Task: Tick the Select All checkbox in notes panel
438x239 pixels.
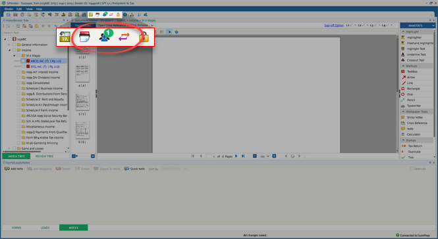Action: [x=412, y=169]
